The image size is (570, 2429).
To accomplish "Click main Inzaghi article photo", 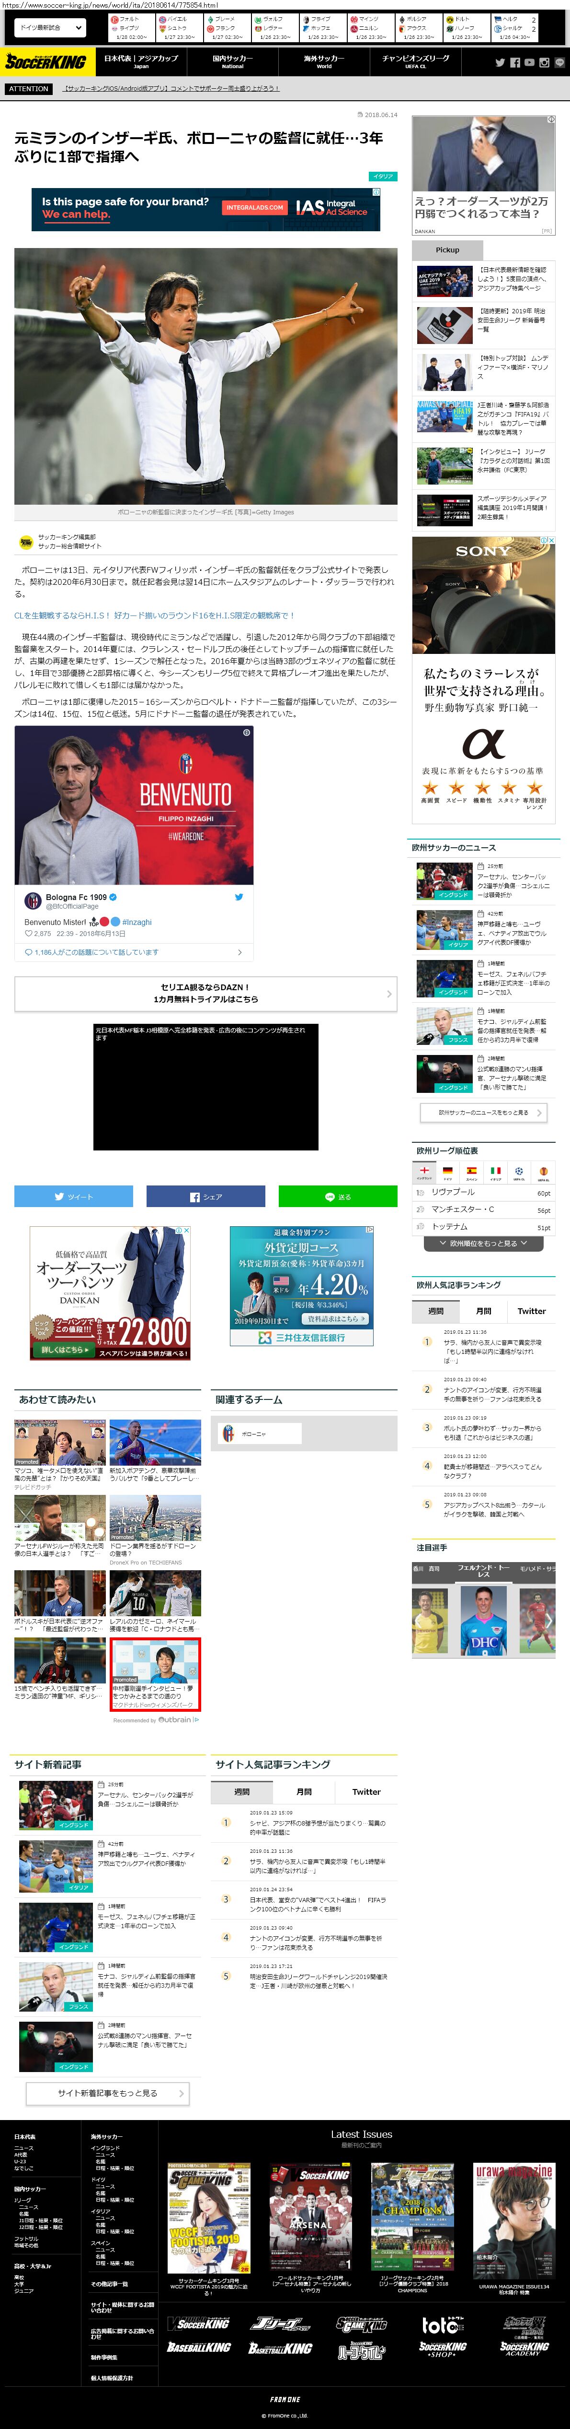I will point(205,376).
